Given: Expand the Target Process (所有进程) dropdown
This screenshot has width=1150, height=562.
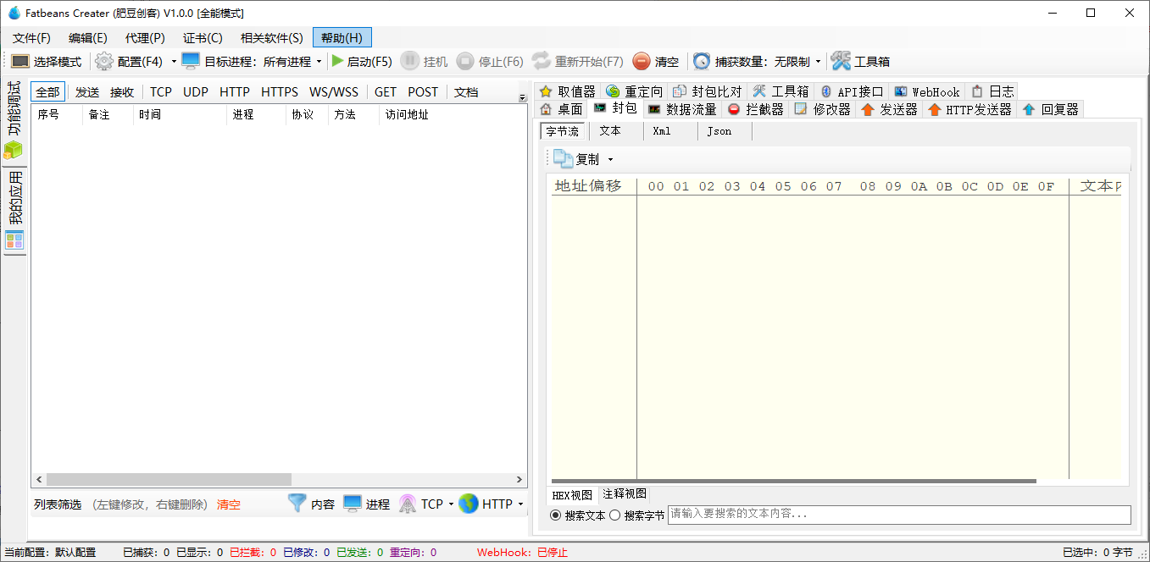Looking at the screenshot, I should (x=319, y=62).
